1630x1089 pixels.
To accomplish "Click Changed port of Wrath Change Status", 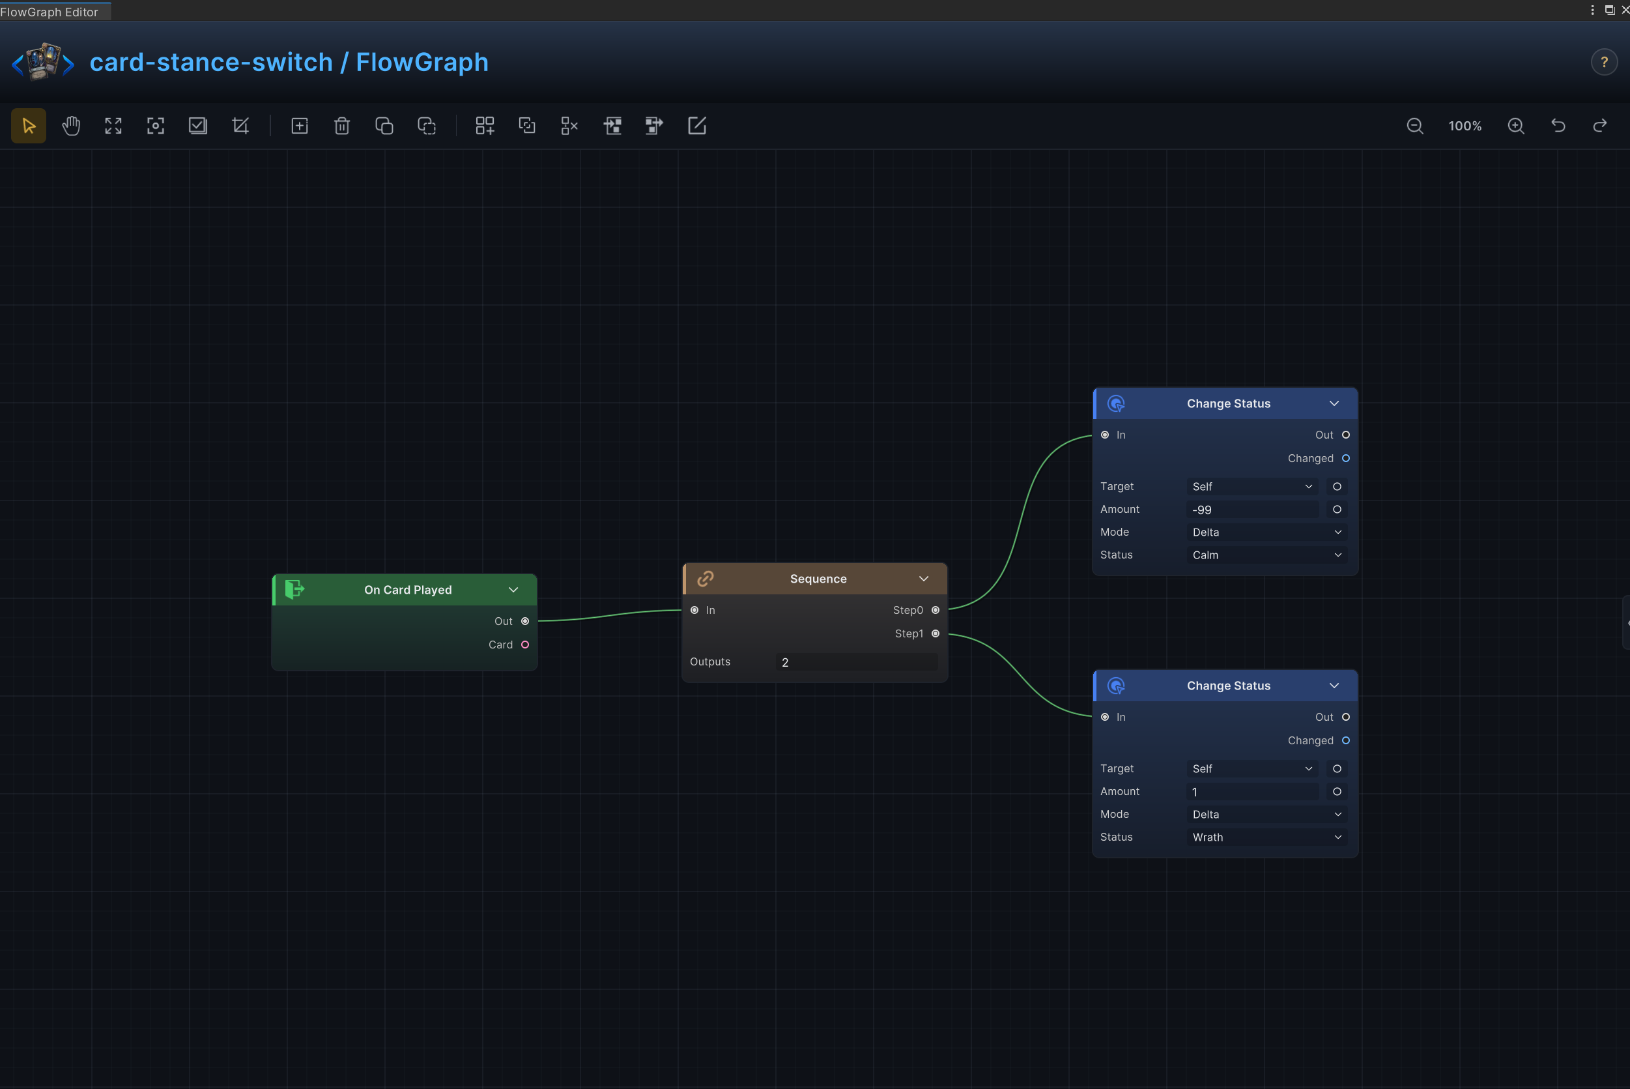I will tap(1345, 740).
